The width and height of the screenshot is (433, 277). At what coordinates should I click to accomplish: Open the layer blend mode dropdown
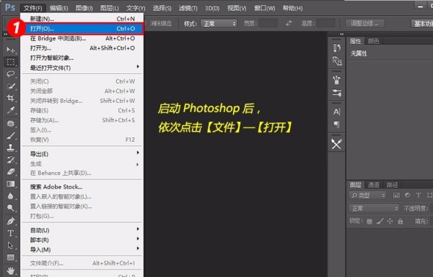tap(374, 208)
